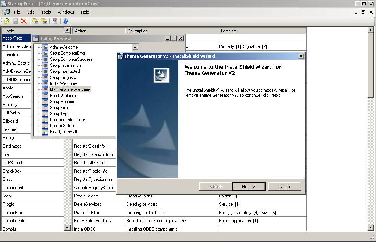Select the Billboard table
Viewport: 376px width, 242px height.
pyautogui.click(x=16, y=121)
